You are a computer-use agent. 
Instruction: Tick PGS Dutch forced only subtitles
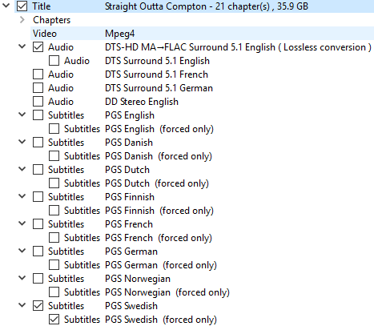pyautogui.click(x=54, y=183)
